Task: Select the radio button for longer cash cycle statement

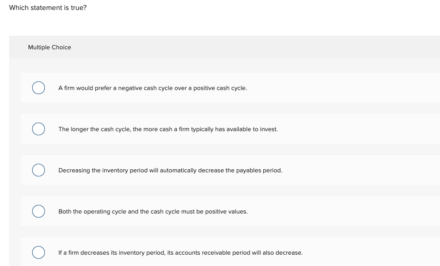Action: [x=39, y=128]
